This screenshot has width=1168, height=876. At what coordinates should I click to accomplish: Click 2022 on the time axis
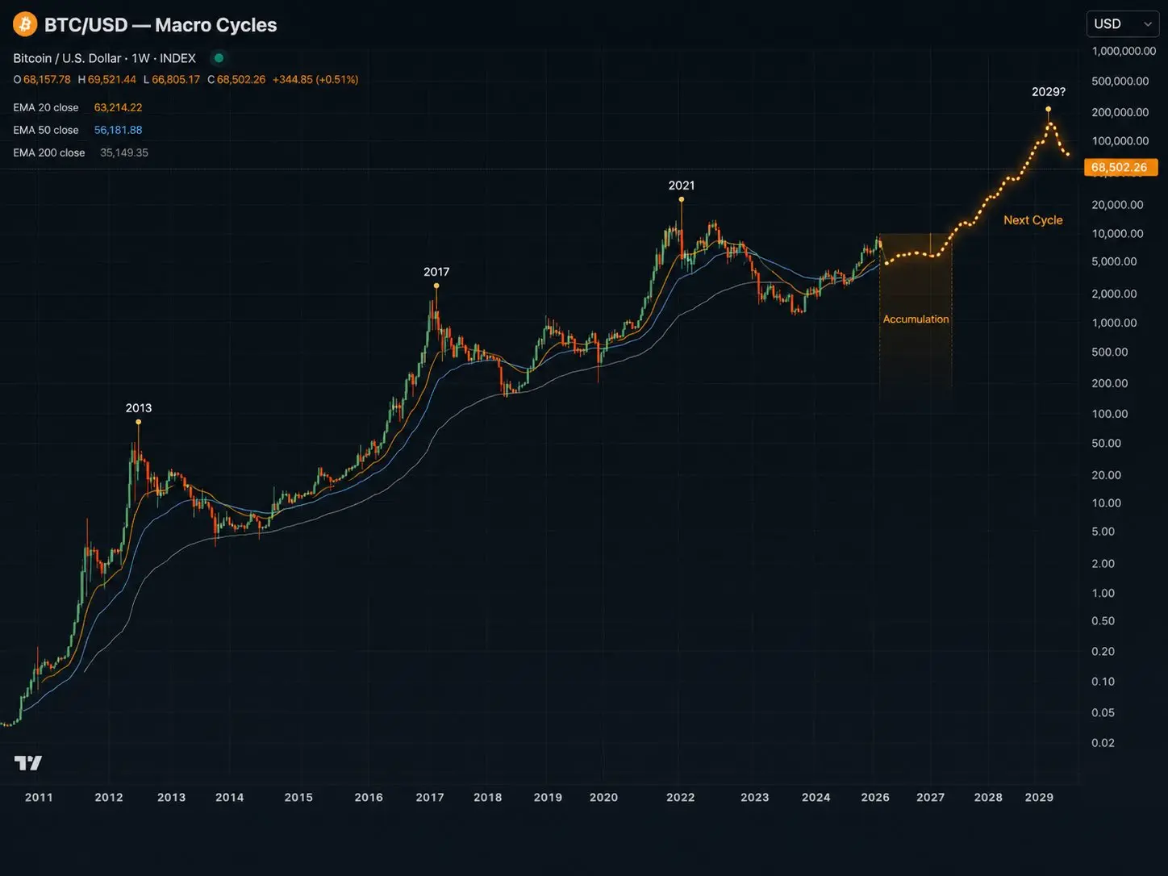click(681, 798)
